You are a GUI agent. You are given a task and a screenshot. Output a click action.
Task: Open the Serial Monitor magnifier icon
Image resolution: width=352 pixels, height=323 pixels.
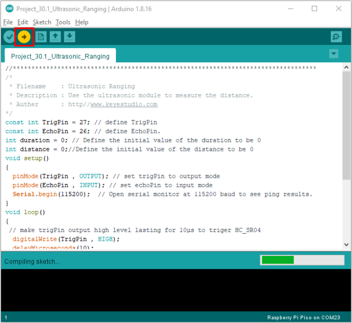click(336, 37)
